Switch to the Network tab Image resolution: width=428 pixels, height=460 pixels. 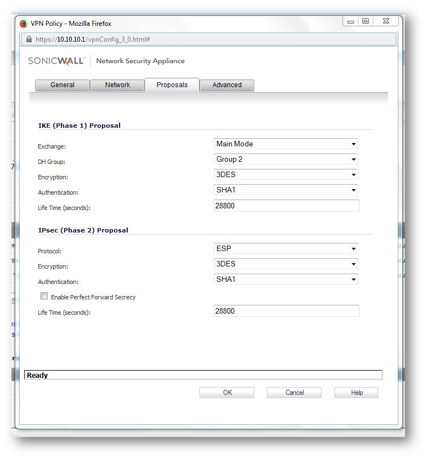pyautogui.click(x=117, y=85)
